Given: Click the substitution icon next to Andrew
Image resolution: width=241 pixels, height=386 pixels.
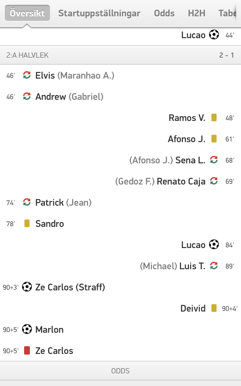Looking at the screenshot, I should click(x=27, y=96).
